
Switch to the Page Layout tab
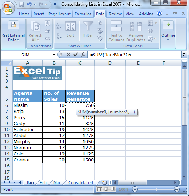click(x=60, y=14)
